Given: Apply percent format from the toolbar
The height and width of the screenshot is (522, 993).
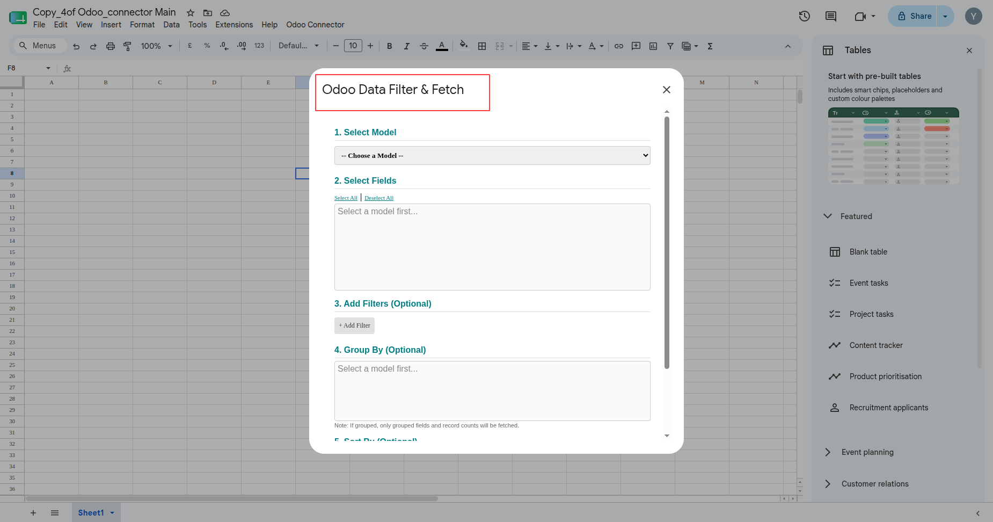Looking at the screenshot, I should [207, 46].
